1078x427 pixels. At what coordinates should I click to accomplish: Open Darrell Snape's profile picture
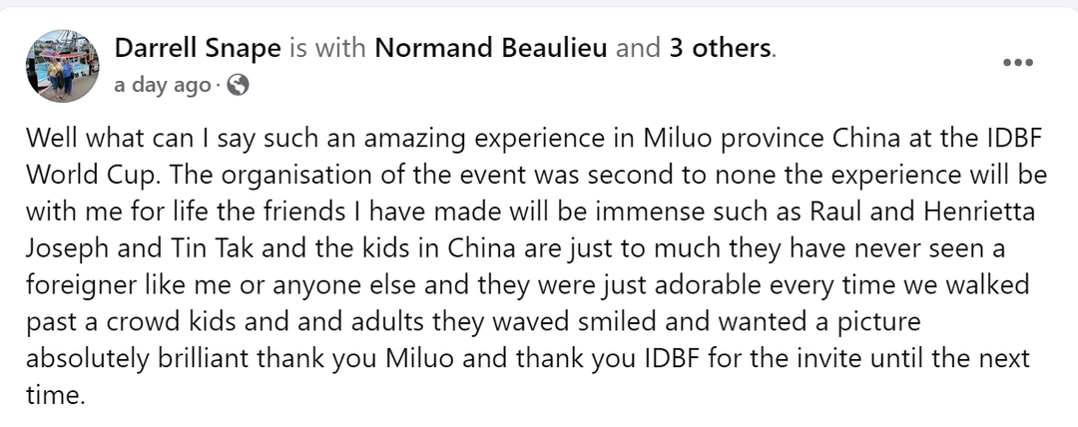pos(63,65)
